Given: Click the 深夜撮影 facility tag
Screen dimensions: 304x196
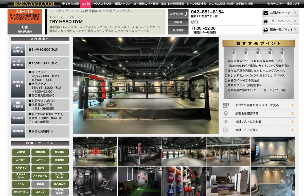Looking at the screenshot, I should (x=40, y=152).
